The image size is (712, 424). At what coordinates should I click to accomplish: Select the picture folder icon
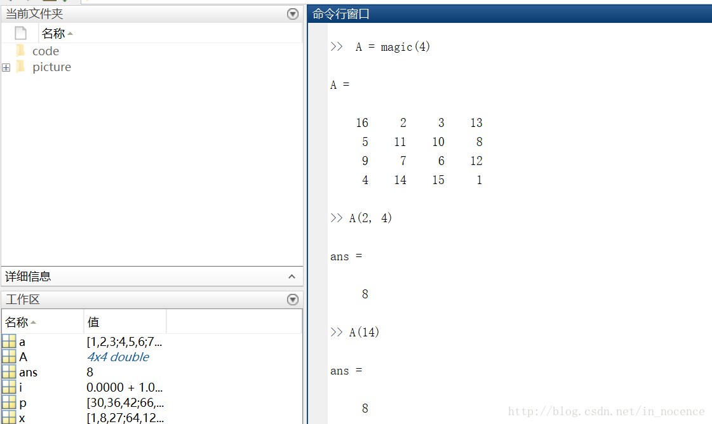click(x=21, y=67)
